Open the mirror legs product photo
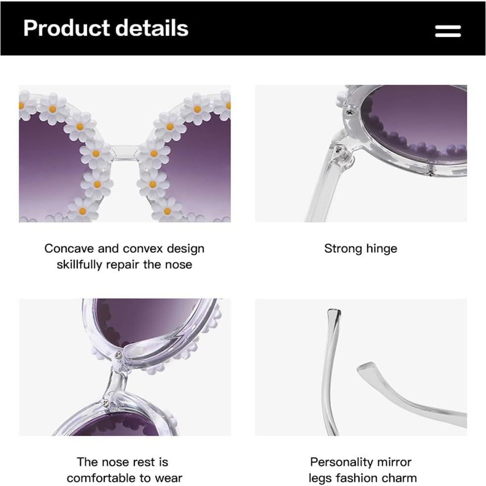Screen dimensions: 486x486 click(361, 367)
